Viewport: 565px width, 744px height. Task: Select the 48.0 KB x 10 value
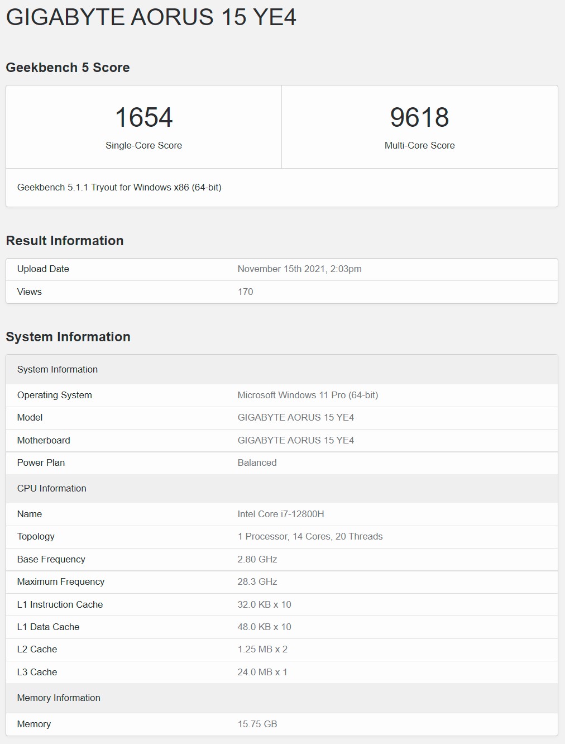(265, 627)
